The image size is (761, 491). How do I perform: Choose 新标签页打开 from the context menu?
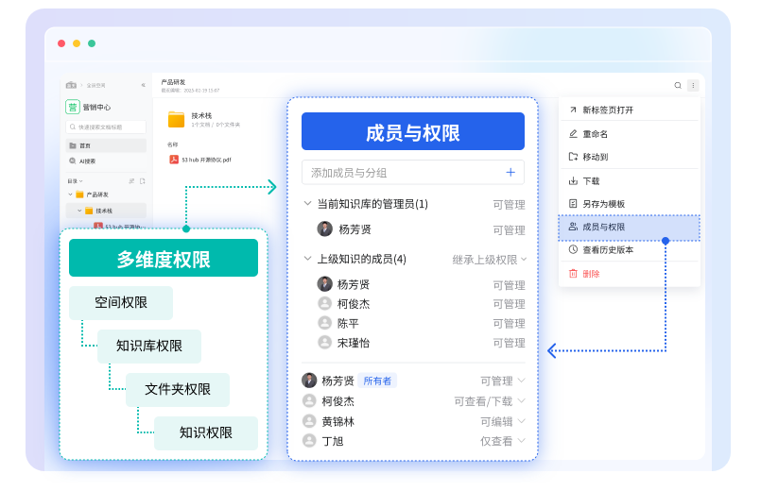[629, 110]
